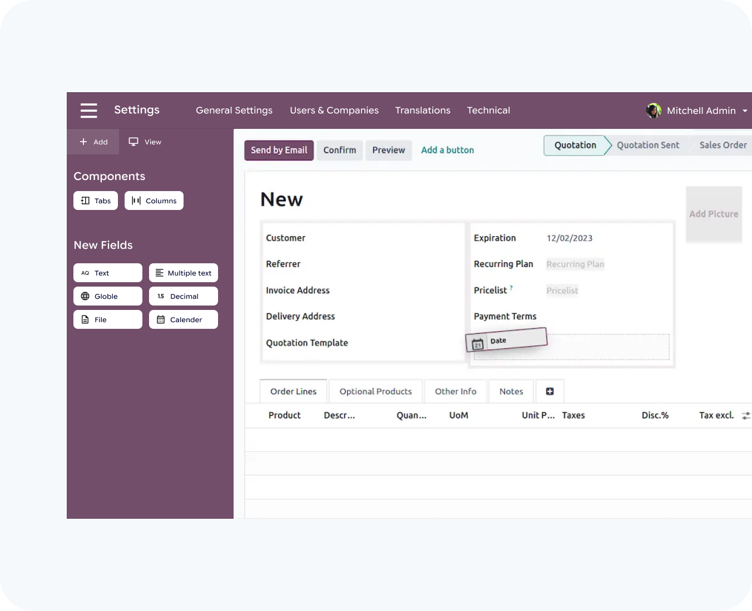Click Send by Email button
The width and height of the screenshot is (752, 611).
tap(279, 150)
